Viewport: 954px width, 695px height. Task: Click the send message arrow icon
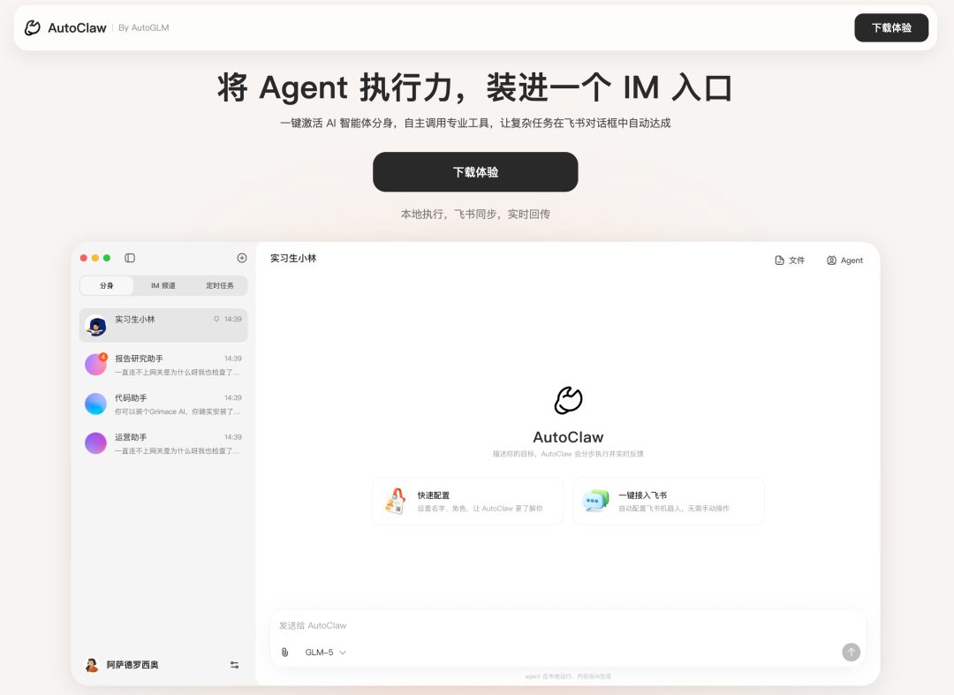pyautogui.click(x=851, y=652)
